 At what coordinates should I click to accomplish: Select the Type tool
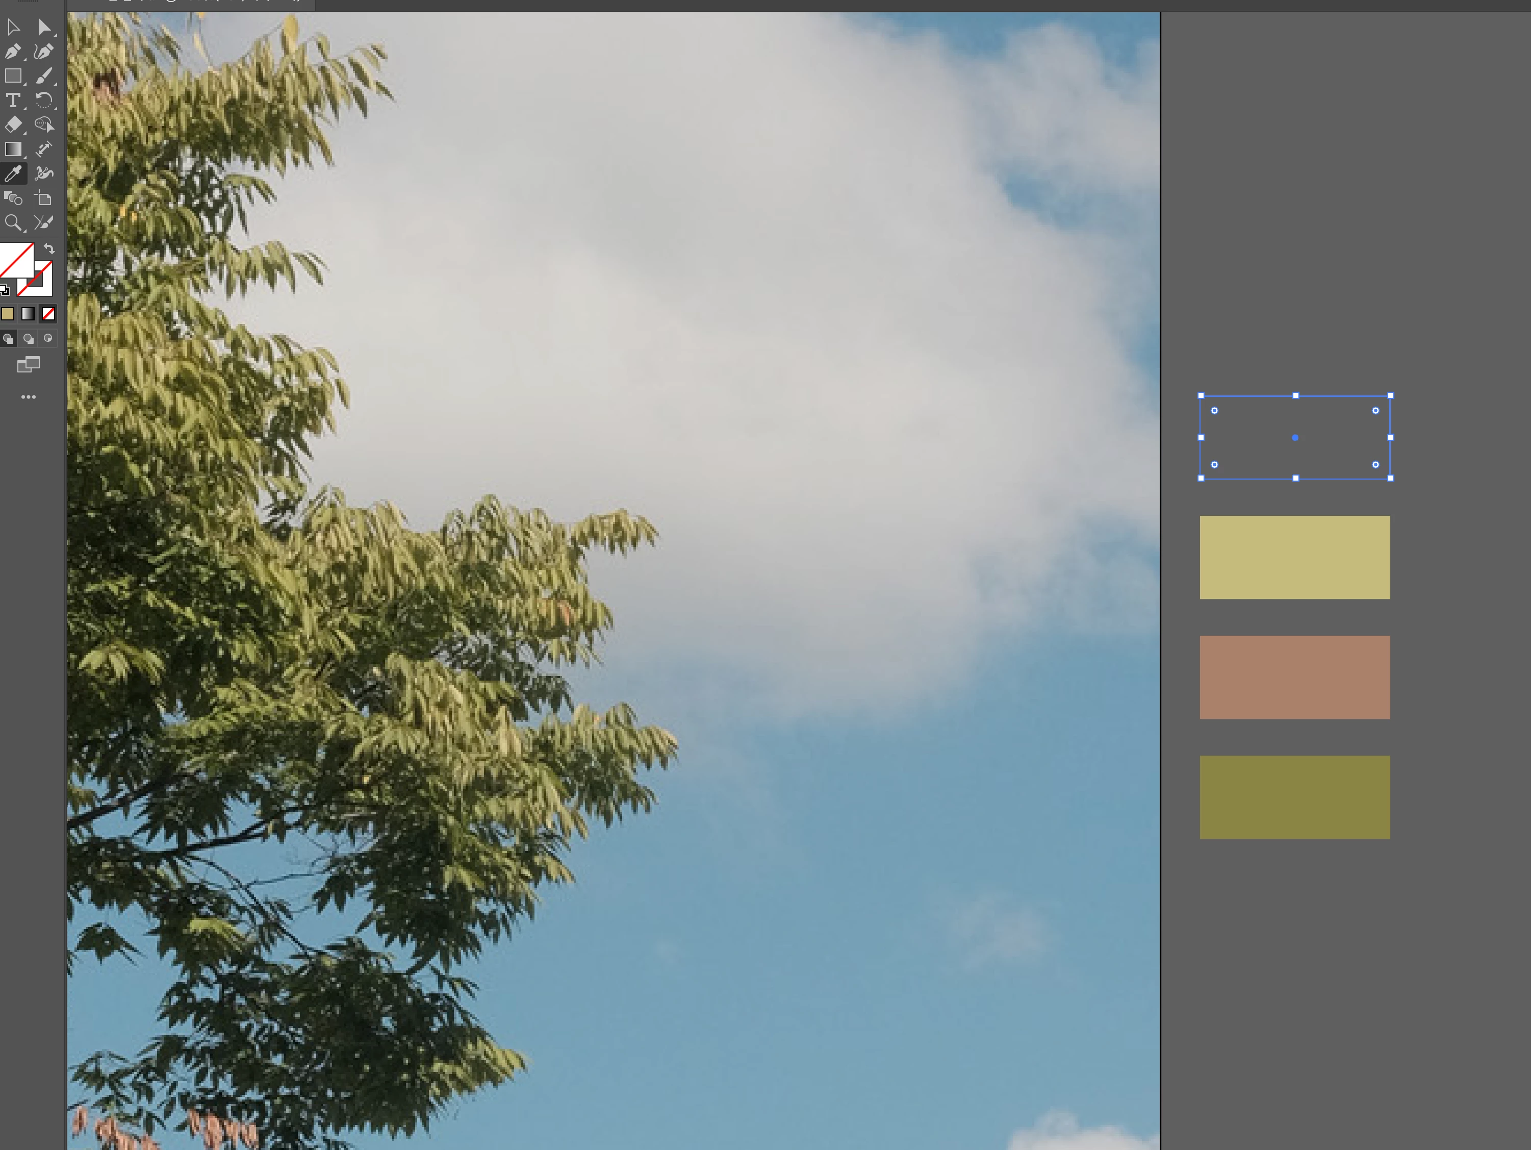[13, 101]
